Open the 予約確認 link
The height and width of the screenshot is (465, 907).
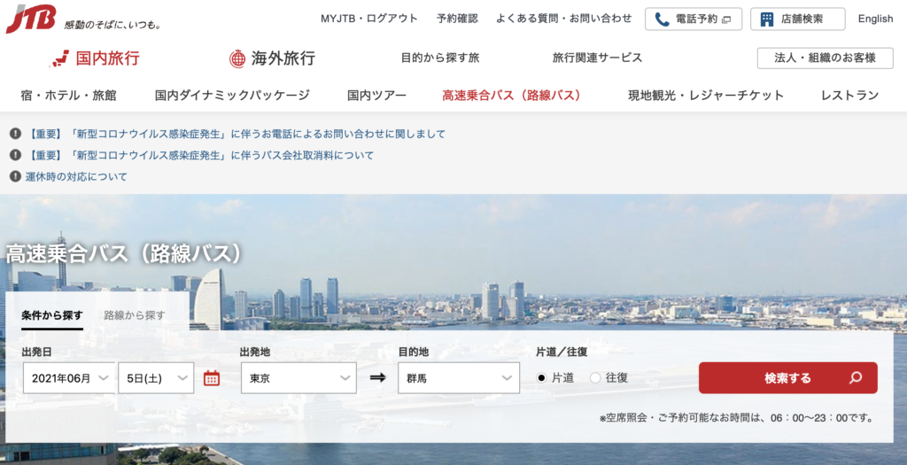click(x=457, y=19)
